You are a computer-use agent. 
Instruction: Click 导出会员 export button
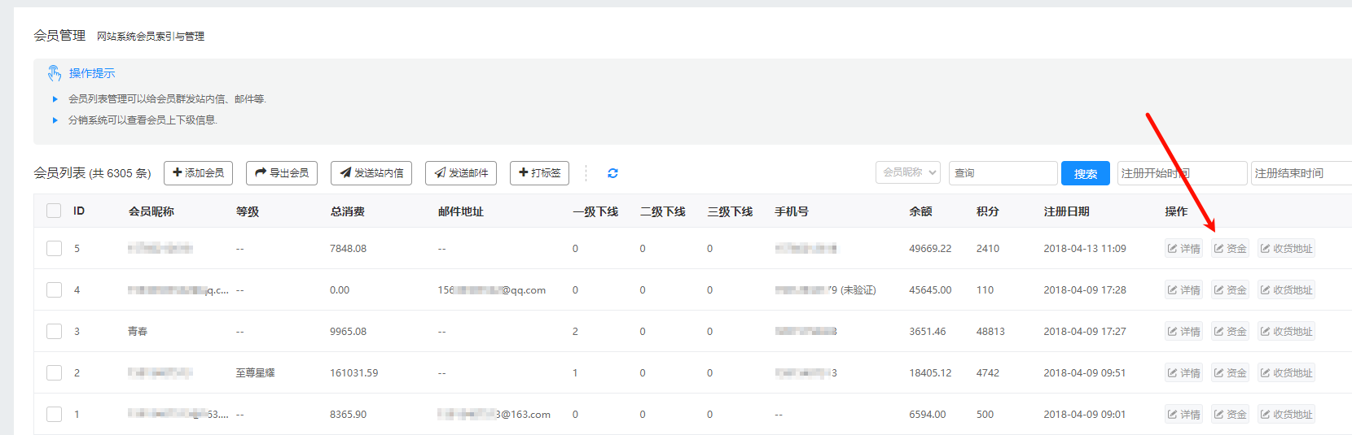[x=282, y=173]
